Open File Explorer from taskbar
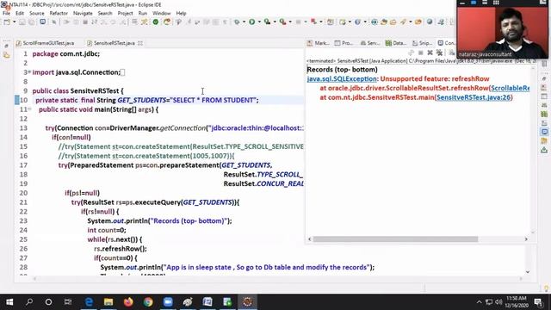 (108, 302)
